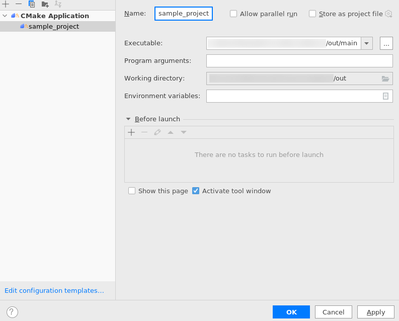Screen dimensions: 399x321
Task: Open project file storage settings gear
Action: (388, 14)
